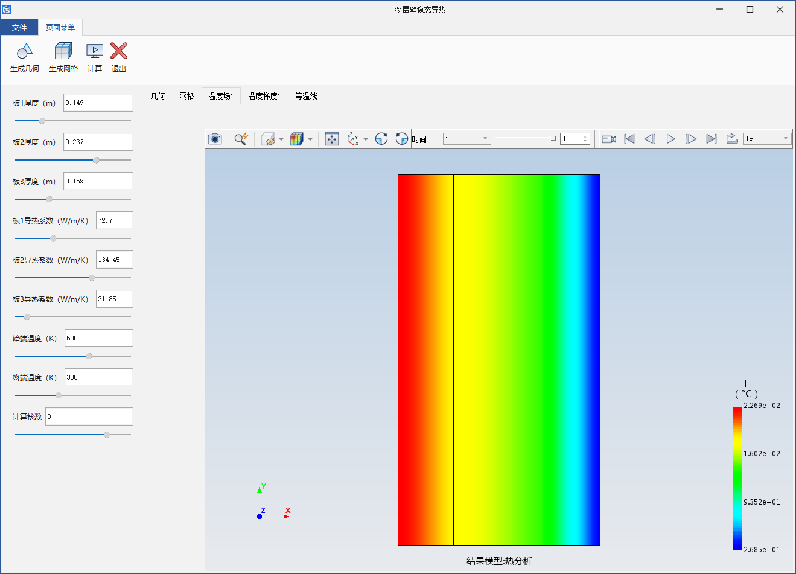Click the video camera record animation icon
The width and height of the screenshot is (796, 574).
point(609,139)
